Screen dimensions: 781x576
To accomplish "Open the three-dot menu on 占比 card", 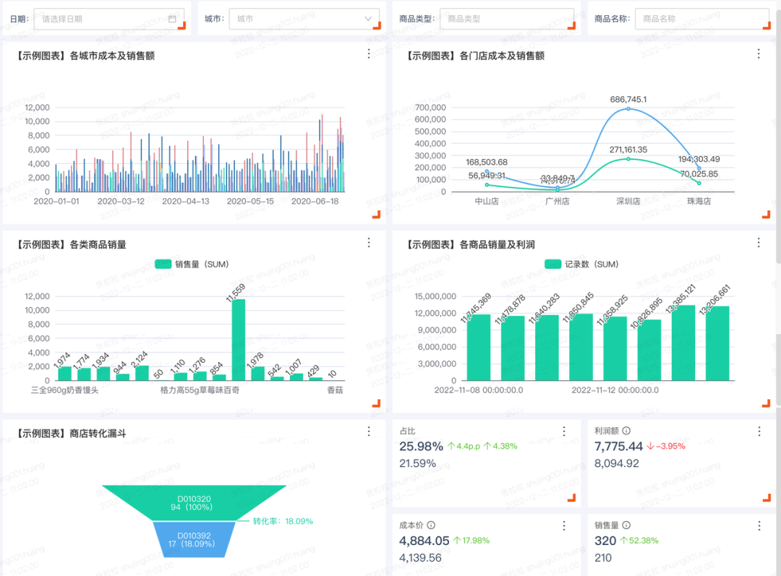I will 564,431.
